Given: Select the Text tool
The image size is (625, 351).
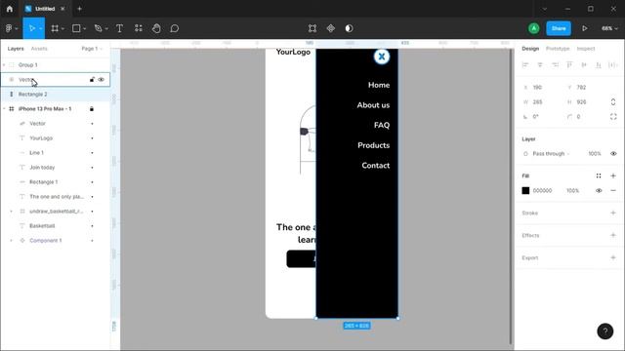Looking at the screenshot, I should pos(119,28).
